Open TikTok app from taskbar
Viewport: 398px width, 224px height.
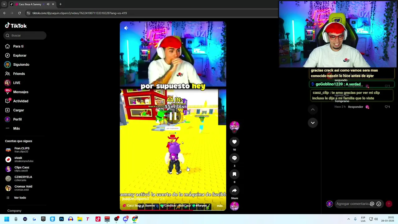coord(98,219)
